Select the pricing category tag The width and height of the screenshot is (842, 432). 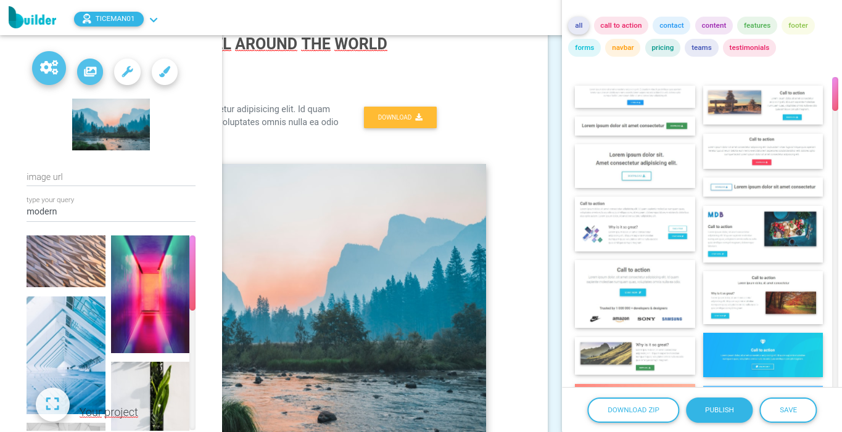coord(662,47)
